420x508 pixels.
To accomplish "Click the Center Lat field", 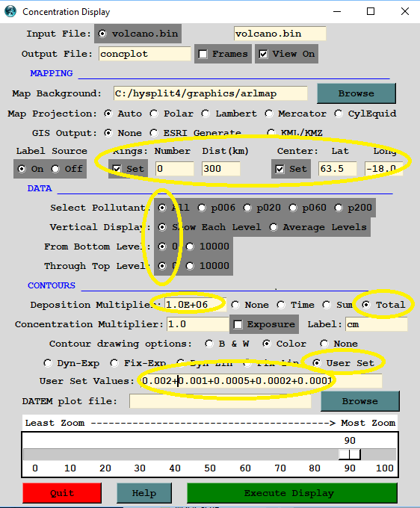I will tap(337, 169).
